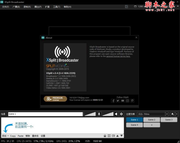This screenshot has width=180, height=143.
Task: Mute the system speaker audio
Action: click(x=116, y=114)
